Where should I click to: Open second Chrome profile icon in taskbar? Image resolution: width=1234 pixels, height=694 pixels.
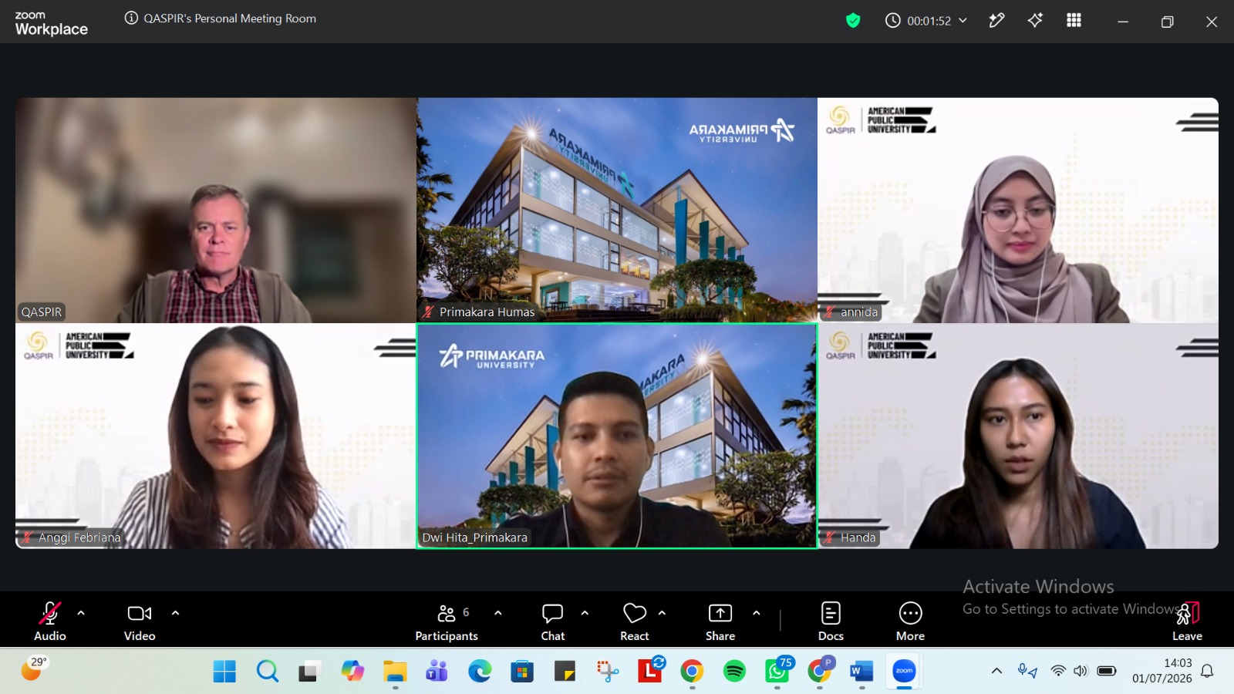(820, 671)
